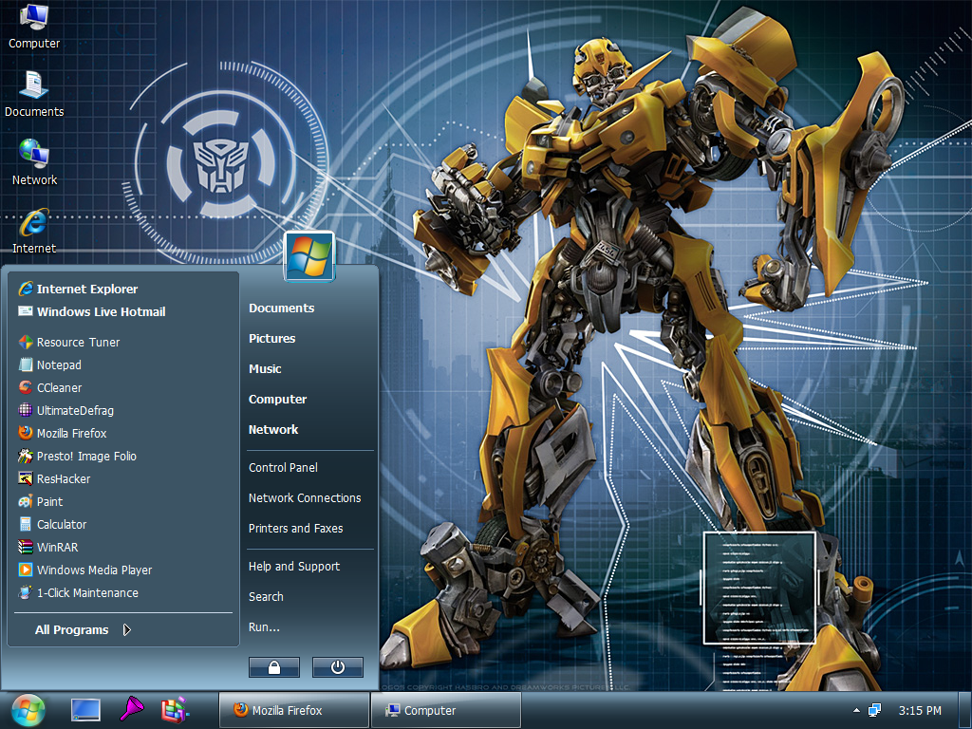Expand hidden notification area icons

click(856, 709)
